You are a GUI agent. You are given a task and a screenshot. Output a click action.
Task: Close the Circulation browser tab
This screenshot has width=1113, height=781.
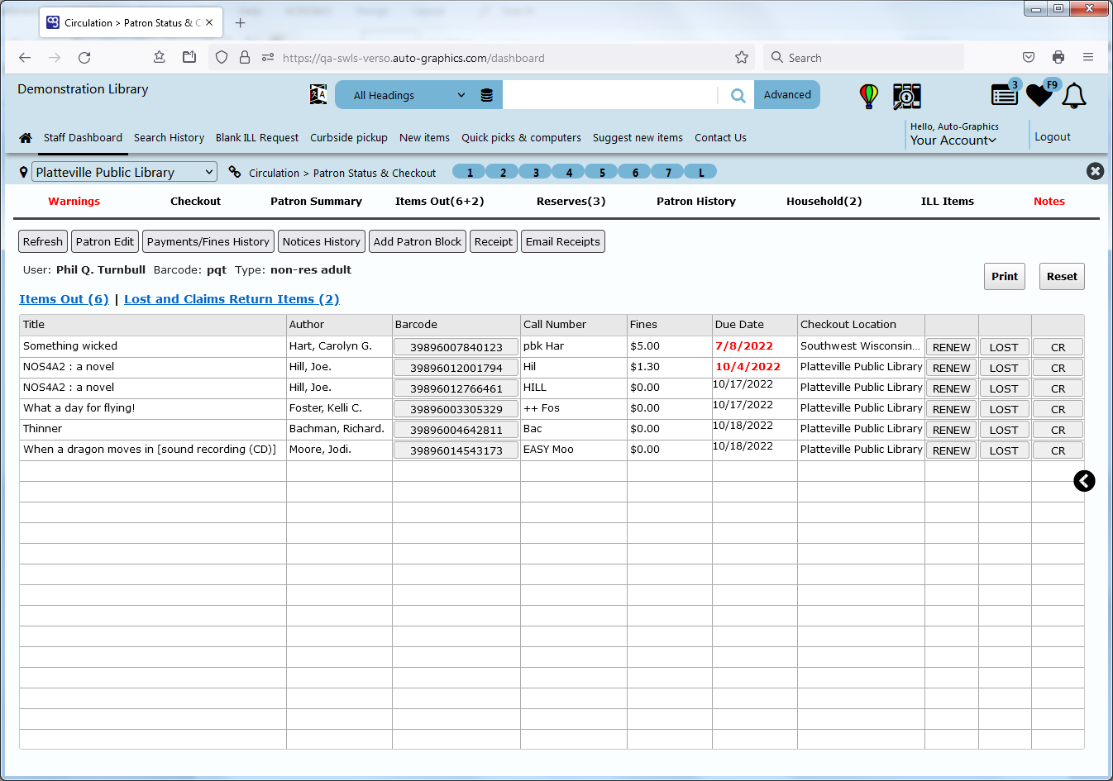[209, 23]
